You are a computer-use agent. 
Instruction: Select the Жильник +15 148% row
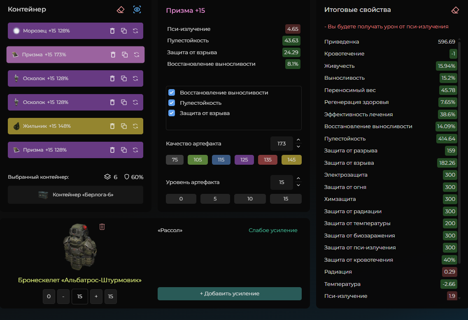75,126
